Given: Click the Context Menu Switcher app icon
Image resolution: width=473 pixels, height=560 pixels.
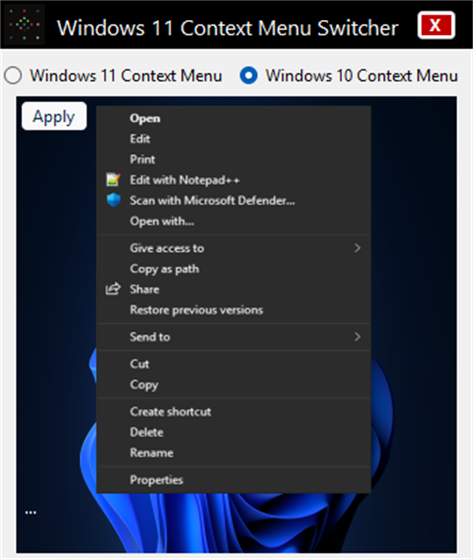Looking at the screenshot, I should tap(24, 25).
